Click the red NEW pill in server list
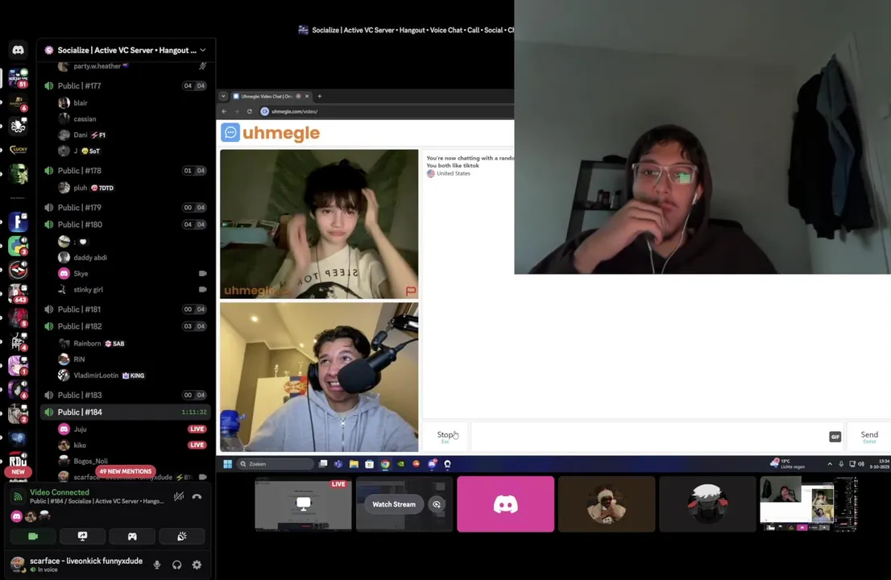Screen dimensions: 891x580 tap(19, 472)
